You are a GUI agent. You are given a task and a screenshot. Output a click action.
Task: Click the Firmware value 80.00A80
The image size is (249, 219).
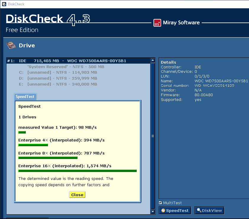pos(204,95)
